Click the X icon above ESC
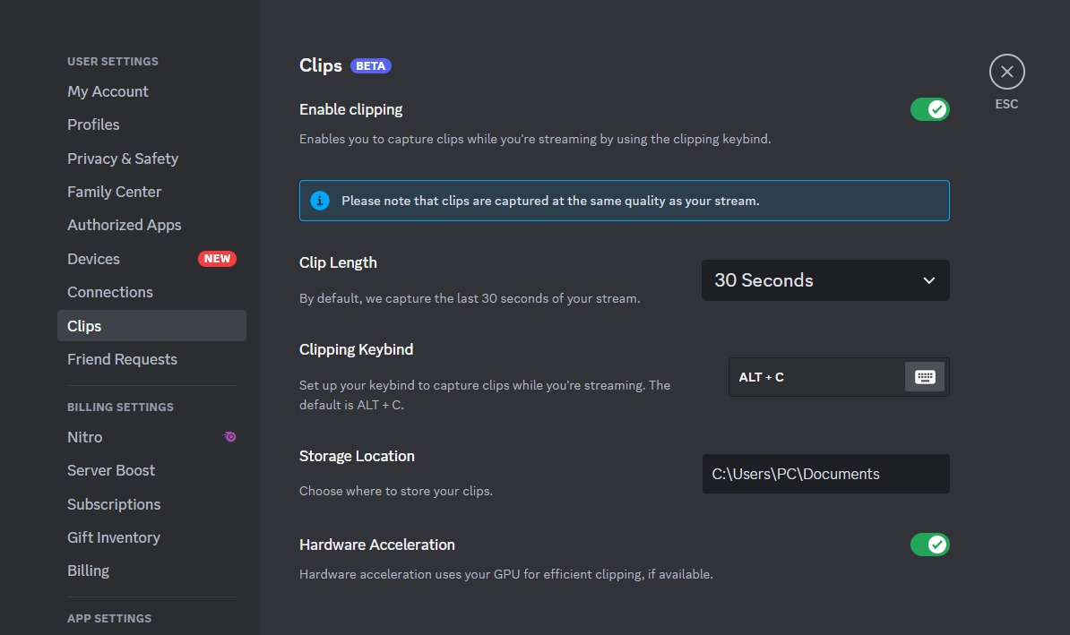Image resolution: width=1070 pixels, height=635 pixels. click(x=1006, y=72)
